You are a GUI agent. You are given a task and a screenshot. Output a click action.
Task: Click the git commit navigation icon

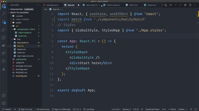coord(171,5)
